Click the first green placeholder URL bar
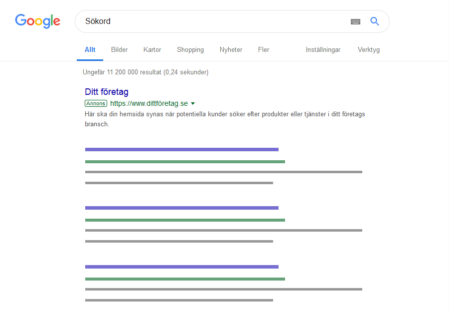Viewport: 449px width, 311px height. click(185, 162)
